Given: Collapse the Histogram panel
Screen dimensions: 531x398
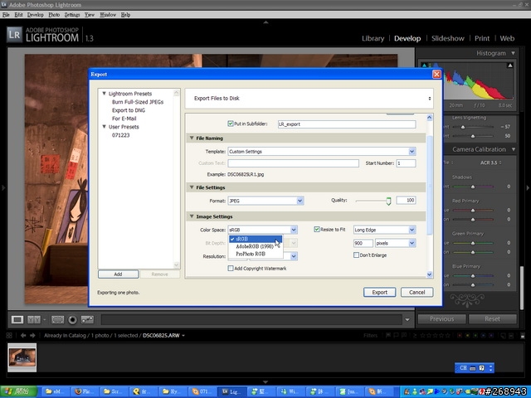Looking at the screenshot, I should [x=514, y=53].
